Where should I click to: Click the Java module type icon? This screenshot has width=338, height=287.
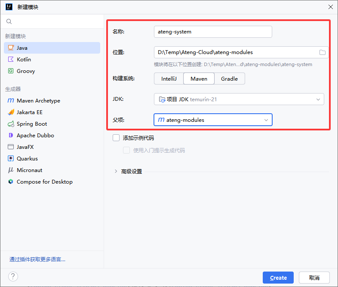pos(11,48)
